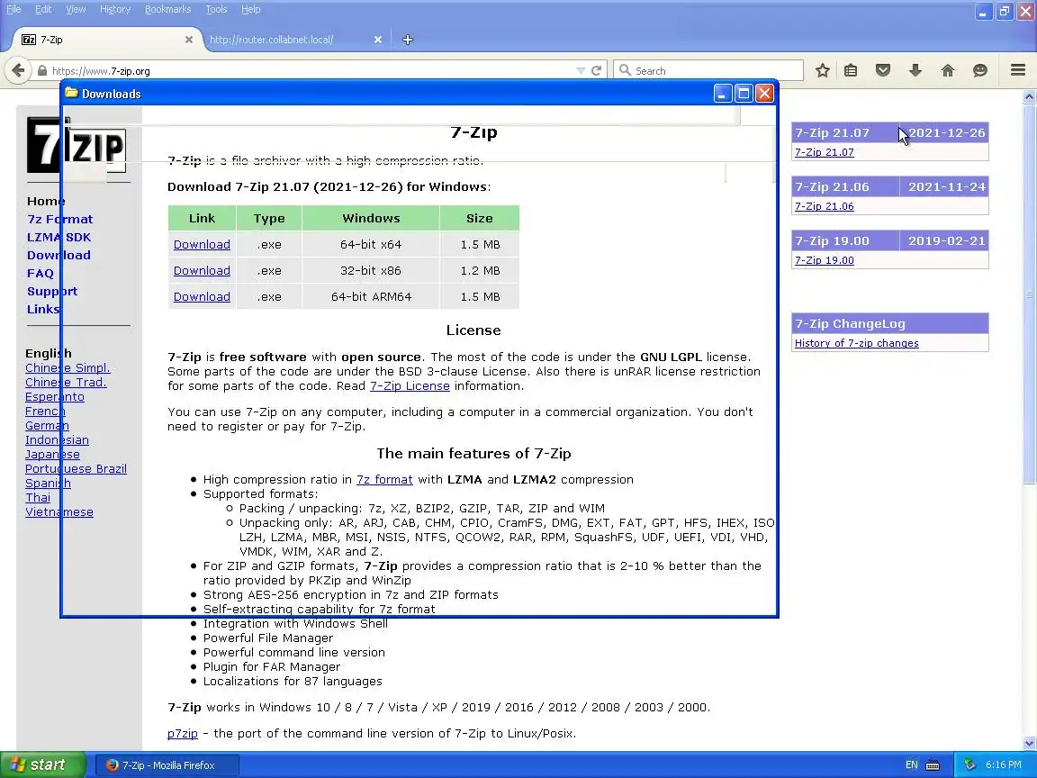The width and height of the screenshot is (1037, 778).
Task: Bookmark this page with the star icon
Action: [x=822, y=70]
